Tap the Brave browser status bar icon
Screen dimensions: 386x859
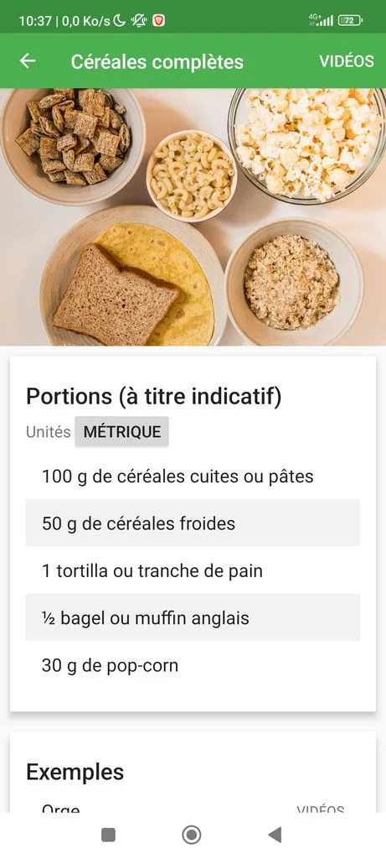[158, 21]
